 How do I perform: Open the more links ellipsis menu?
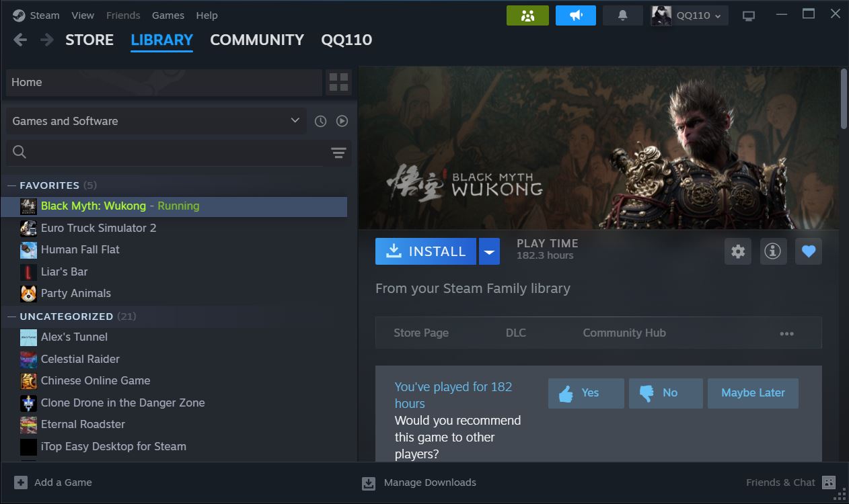pos(786,333)
